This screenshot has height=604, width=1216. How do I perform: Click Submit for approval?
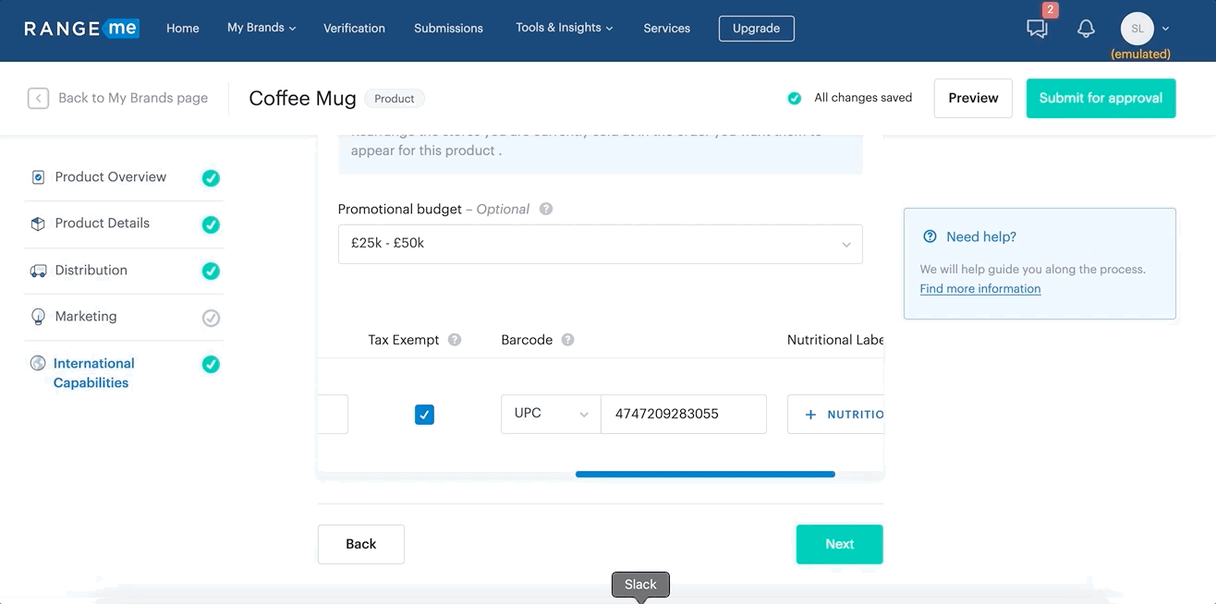coord(1100,98)
